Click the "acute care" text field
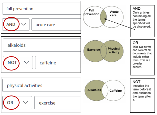 pyautogui.click(x=55, y=25)
